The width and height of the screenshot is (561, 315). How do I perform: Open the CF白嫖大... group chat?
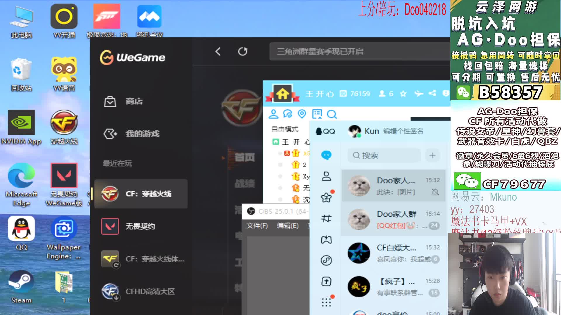pos(394,253)
